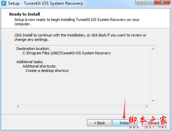The height and width of the screenshot is (131, 171).
Task: Select the "Create a desktop shortcut" line
Action: tap(47, 71)
